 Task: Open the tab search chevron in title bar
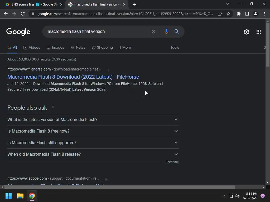(228, 4)
